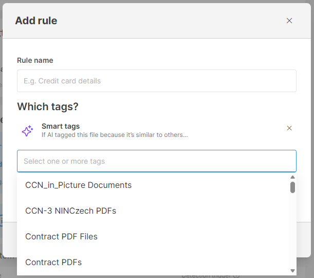Screen dimensions: 314x278
Task: Click the tag list scrollbar thumb
Action: (x=292, y=187)
